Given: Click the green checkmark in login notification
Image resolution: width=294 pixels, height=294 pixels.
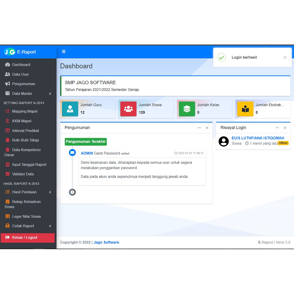Looking at the screenshot, I should click(x=221, y=57).
